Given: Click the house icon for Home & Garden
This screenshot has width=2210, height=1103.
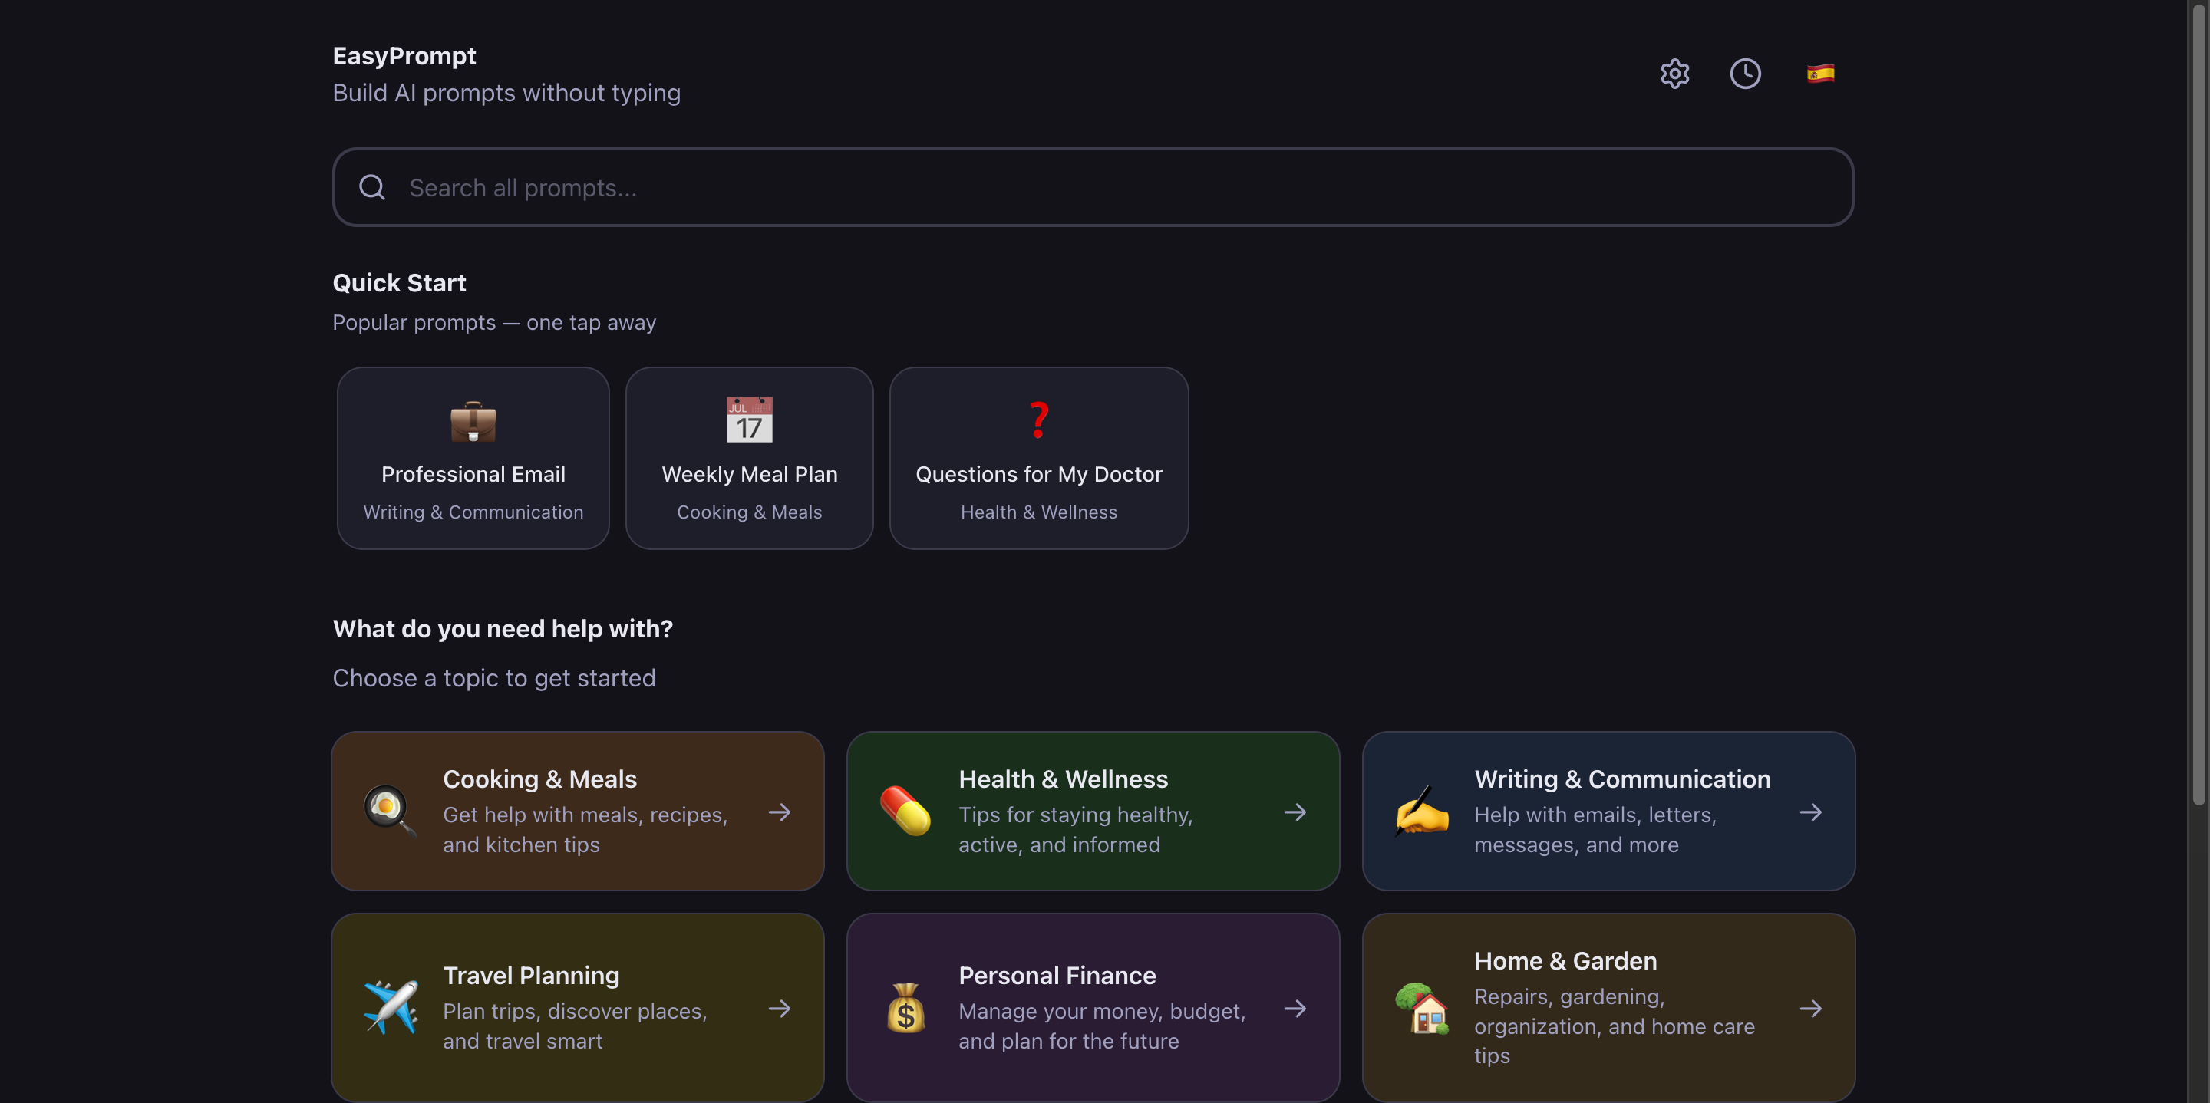Looking at the screenshot, I should [x=1422, y=1009].
